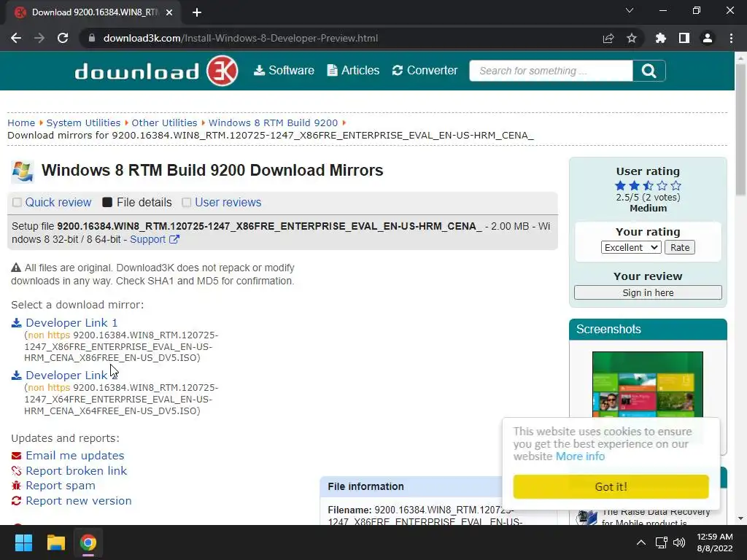Click Support link in setup file info
The width and height of the screenshot is (747, 560).
tap(147, 239)
